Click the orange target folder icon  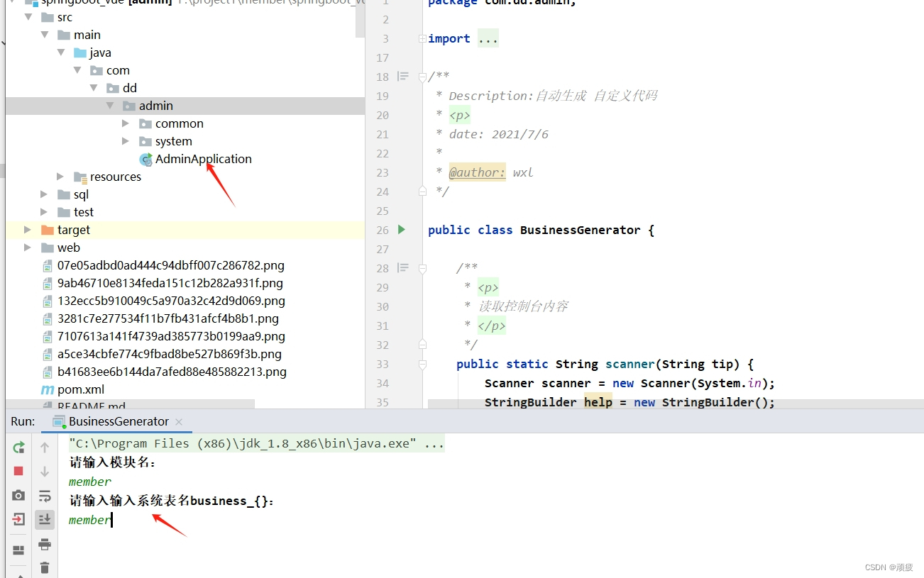pyautogui.click(x=48, y=230)
